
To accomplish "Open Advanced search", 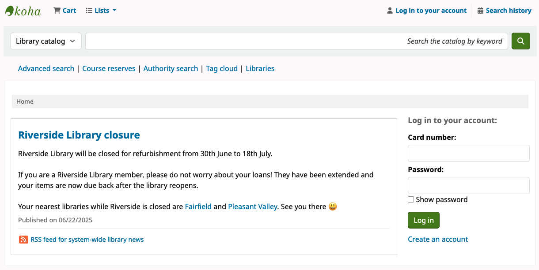I will [x=46, y=68].
